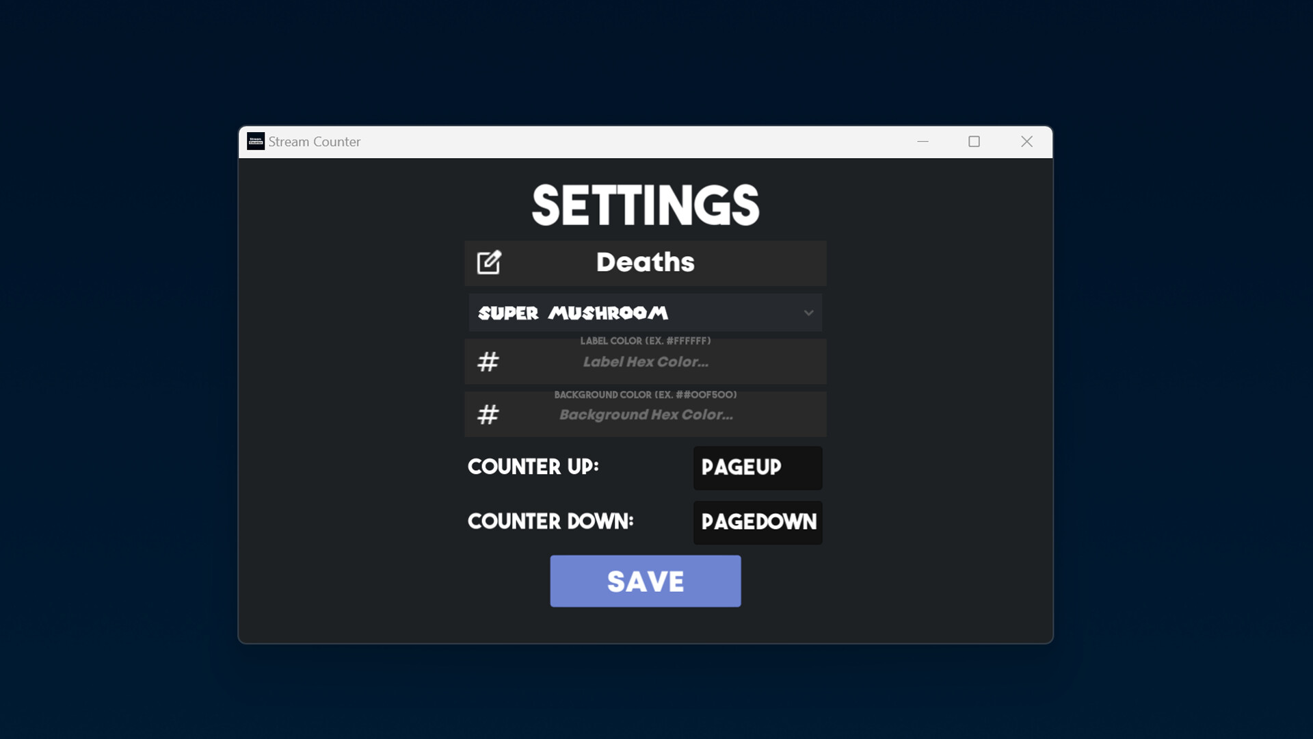Click SAVE to store the settings
This screenshot has height=739, width=1313.
tap(645, 580)
